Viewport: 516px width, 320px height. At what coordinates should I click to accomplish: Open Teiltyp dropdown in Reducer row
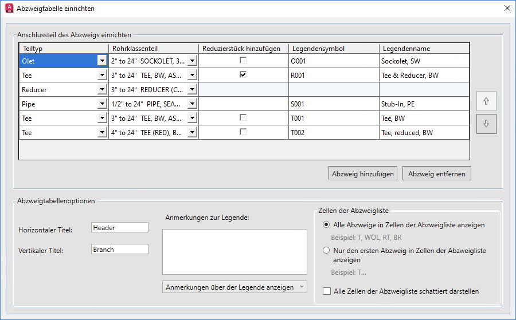coord(101,90)
